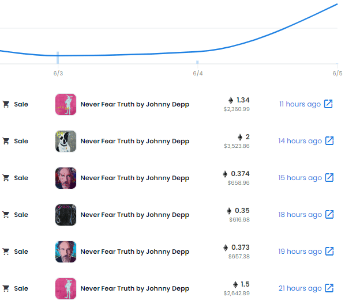Click the 1.34 ETH price value
The width and height of the screenshot is (345, 301).
(243, 100)
